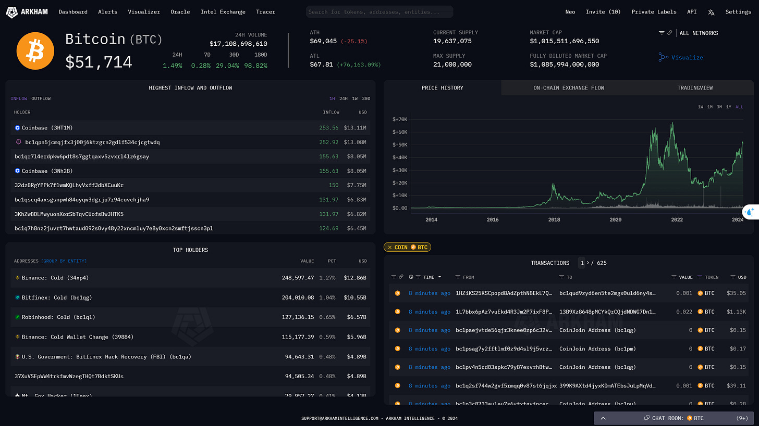Click the USD column filter icon
Screen dimensions: 759x426
733,277
